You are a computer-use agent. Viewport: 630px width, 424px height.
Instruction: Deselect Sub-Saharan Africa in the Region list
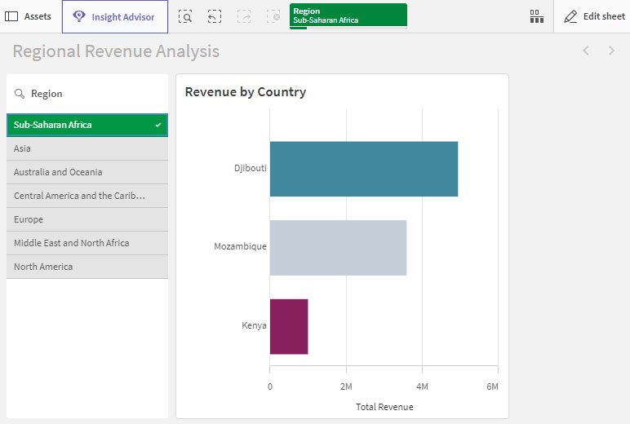pos(87,125)
